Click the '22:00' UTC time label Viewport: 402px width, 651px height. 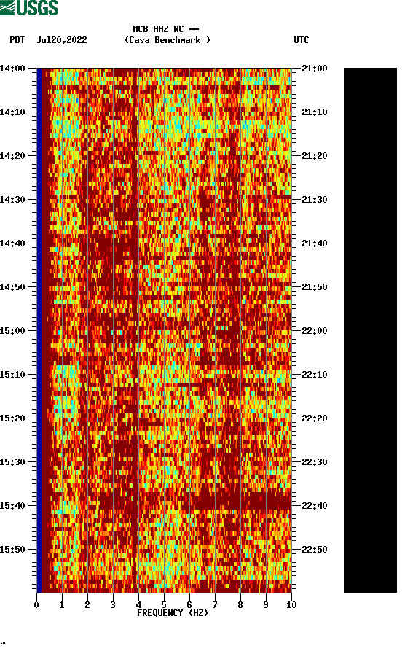point(315,331)
